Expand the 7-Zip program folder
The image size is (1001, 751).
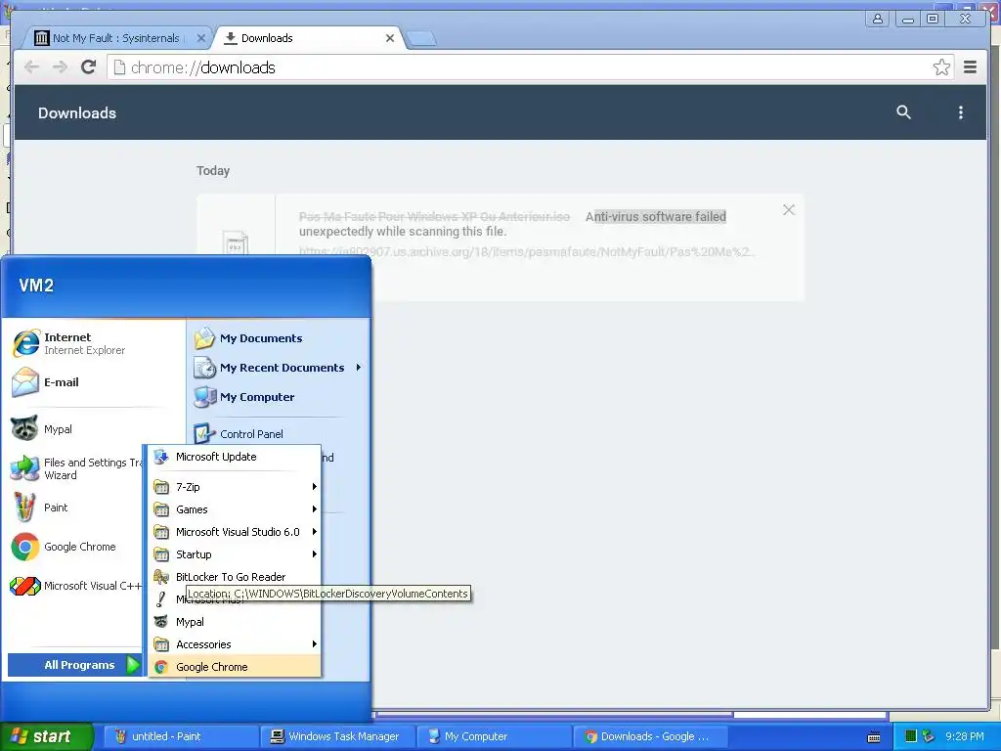pos(235,487)
